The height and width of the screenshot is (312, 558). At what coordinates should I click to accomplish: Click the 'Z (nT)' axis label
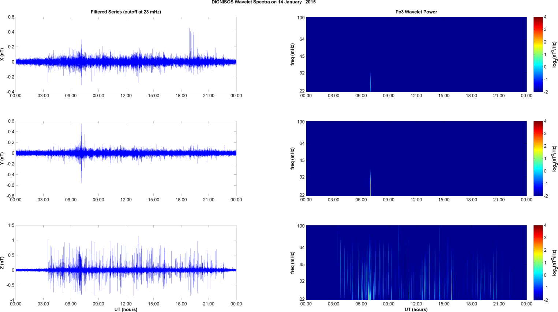pyautogui.click(x=2, y=263)
